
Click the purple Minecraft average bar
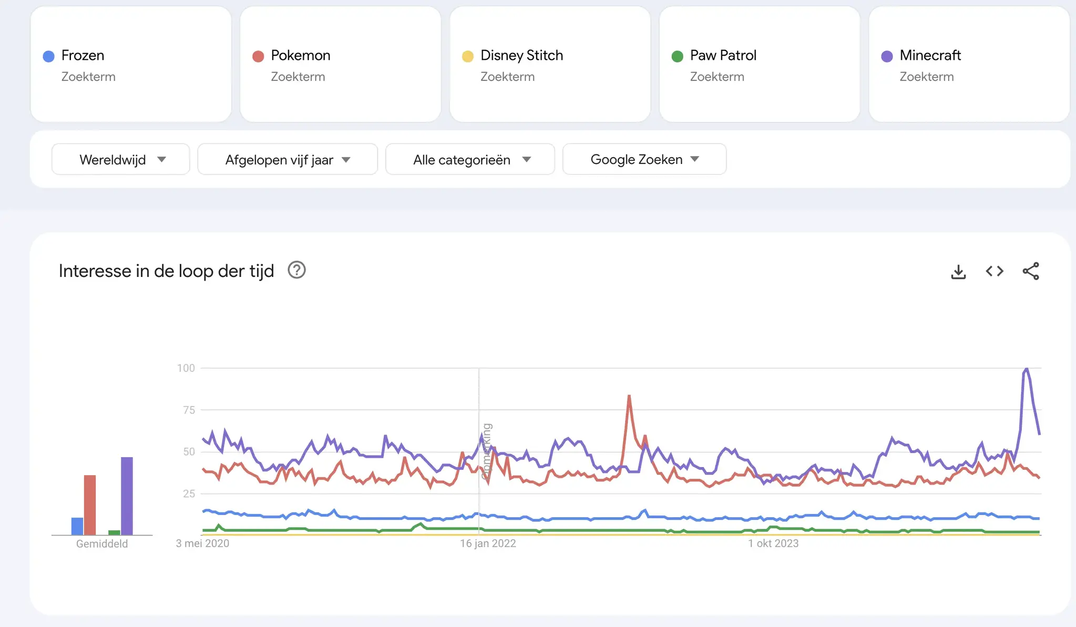pyautogui.click(x=127, y=496)
